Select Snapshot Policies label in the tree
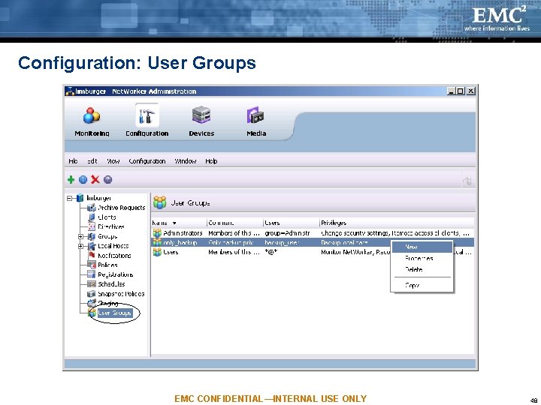This screenshot has width=541, height=405. [121, 294]
